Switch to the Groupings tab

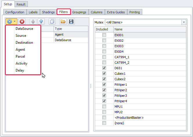[x=79, y=12]
